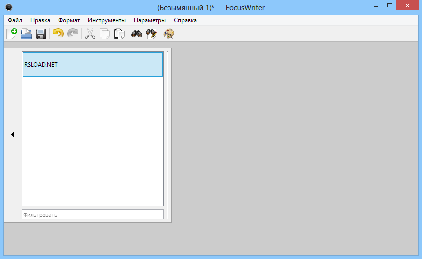This screenshot has width=422, height=259.
Task: Open Replace via binoculars-with-pencil icon
Action: (x=151, y=34)
